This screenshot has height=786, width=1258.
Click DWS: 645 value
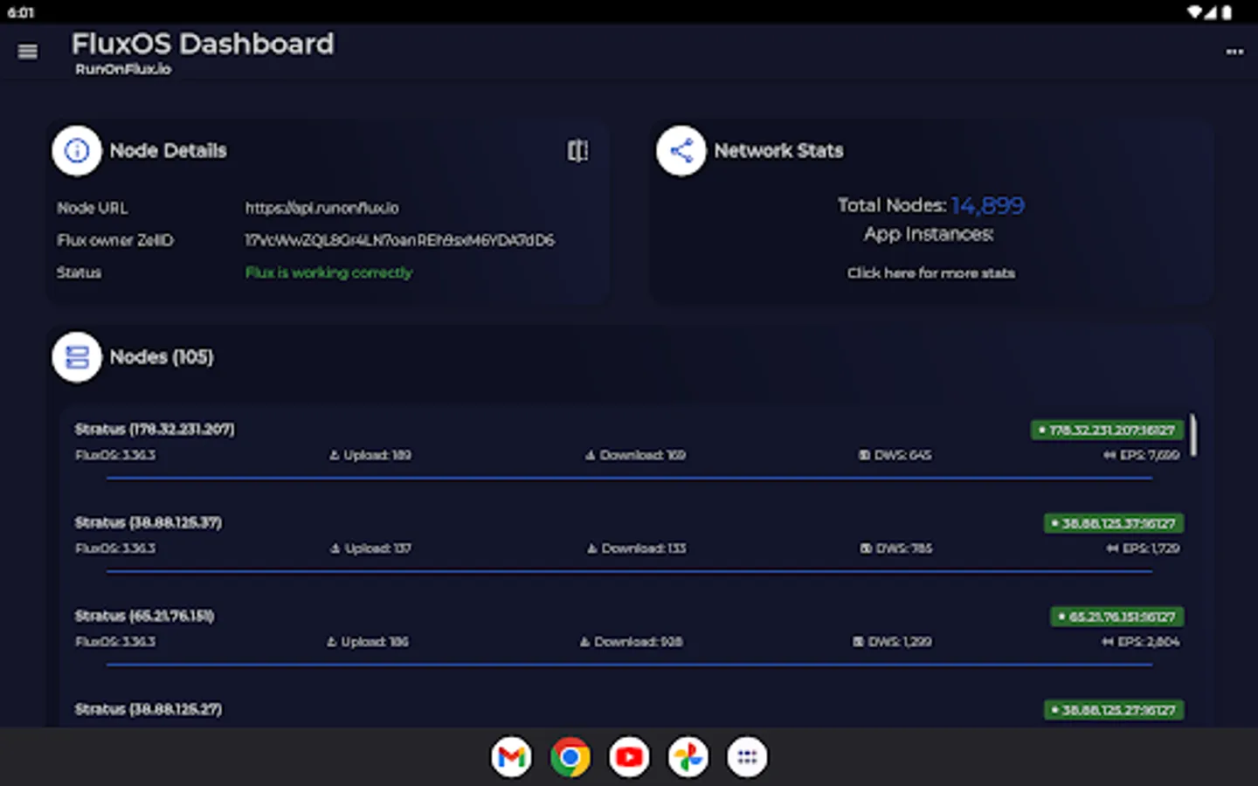tap(895, 455)
